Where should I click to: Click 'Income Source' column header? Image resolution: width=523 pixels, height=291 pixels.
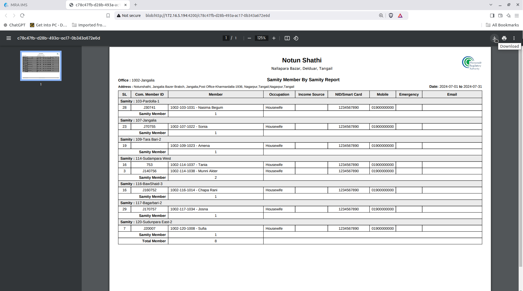click(311, 95)
